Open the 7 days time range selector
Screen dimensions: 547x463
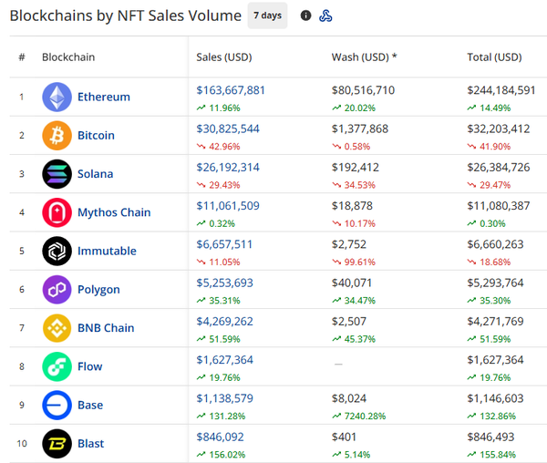point(267,15)
